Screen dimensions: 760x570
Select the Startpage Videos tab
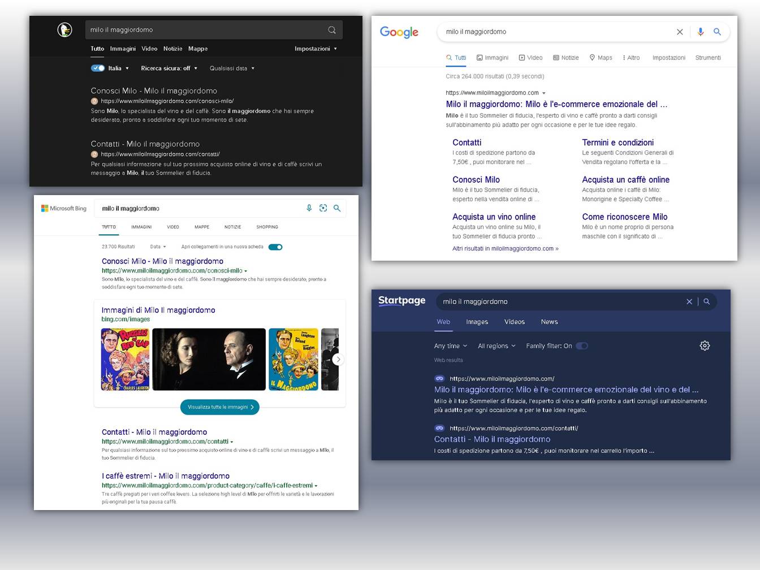pyautogui.click(x=514, y=322)
